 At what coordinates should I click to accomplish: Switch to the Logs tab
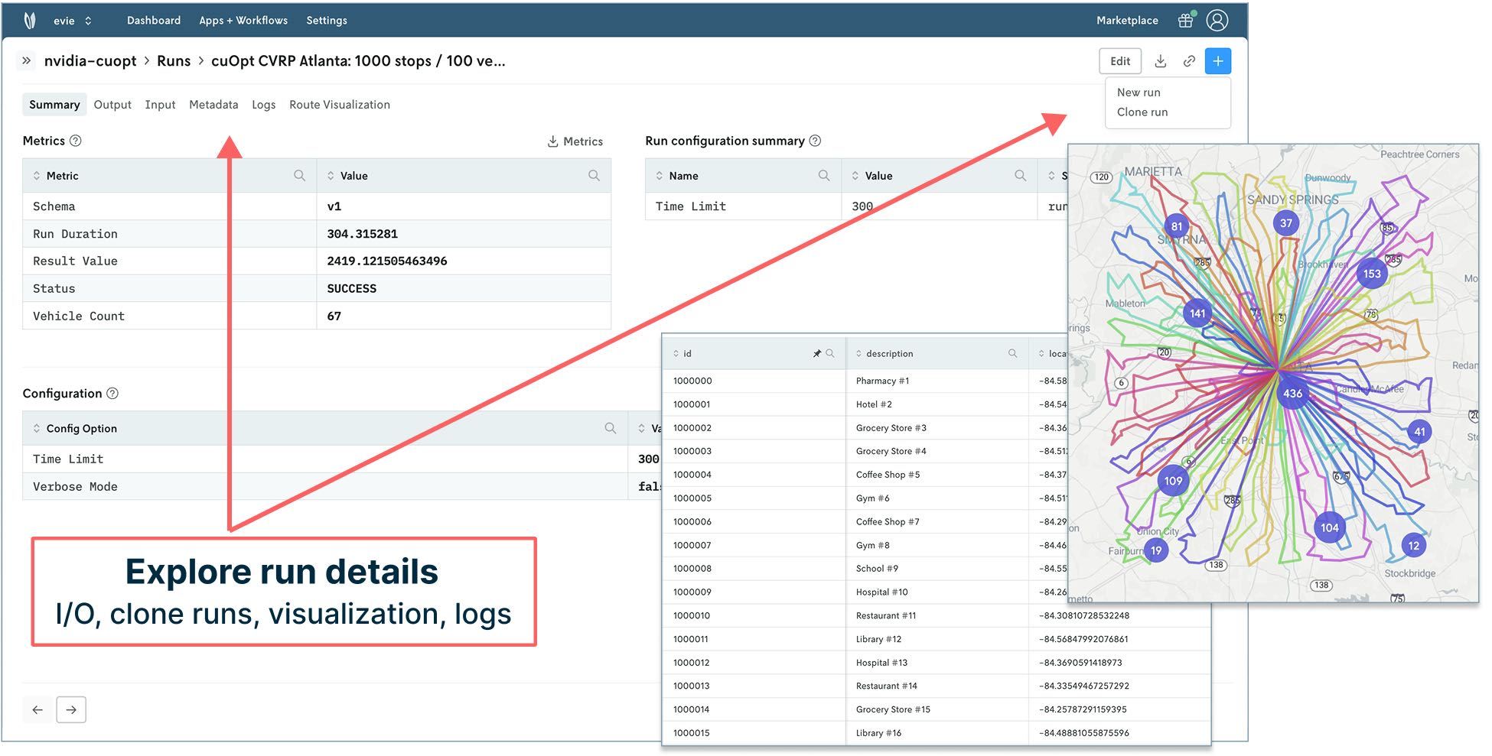coord(263,105)
